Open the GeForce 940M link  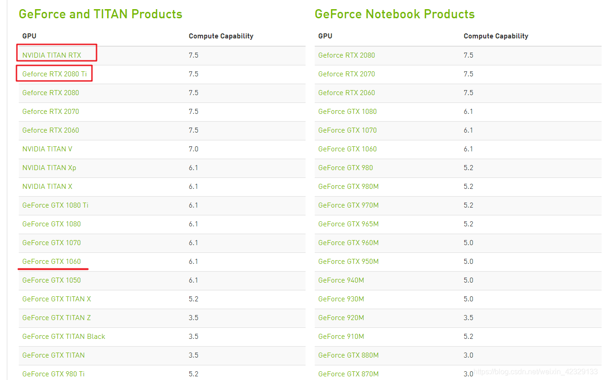point(341,280)
